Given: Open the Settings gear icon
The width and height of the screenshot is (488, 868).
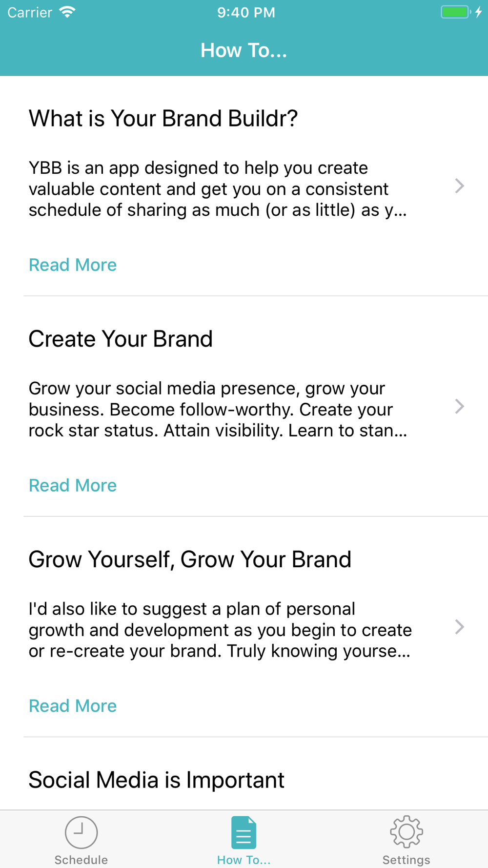Looking at the screenshot, I should click(x=407, y=832).
